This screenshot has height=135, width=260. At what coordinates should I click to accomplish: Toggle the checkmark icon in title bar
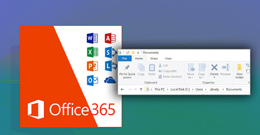[128, 53]
